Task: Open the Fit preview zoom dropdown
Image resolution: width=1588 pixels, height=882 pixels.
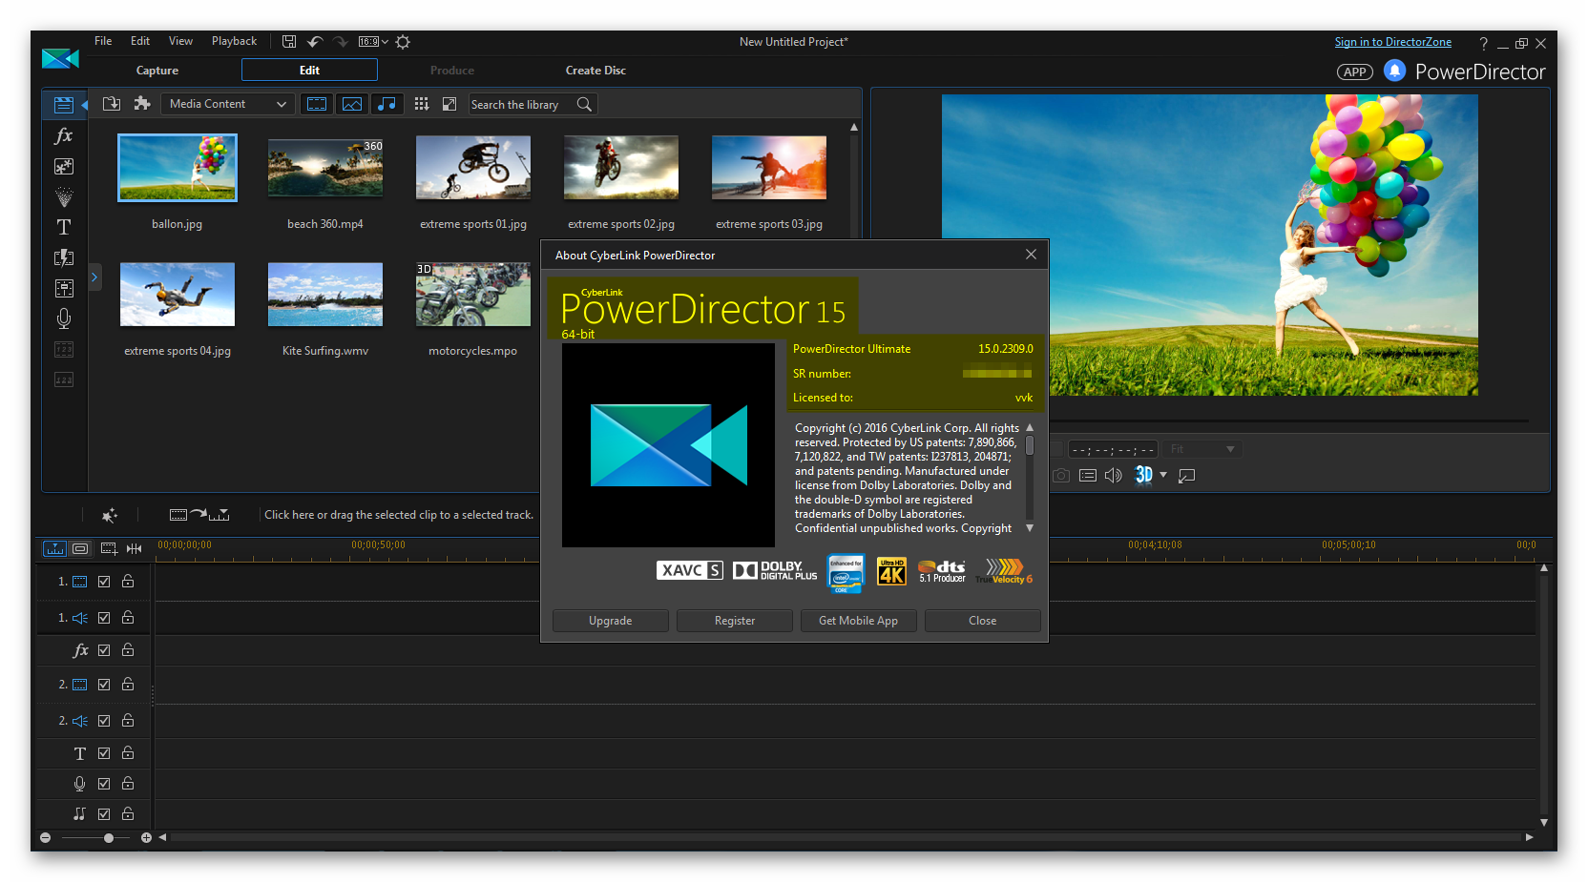Action: pyautogui.click(x=1202, y=449)
